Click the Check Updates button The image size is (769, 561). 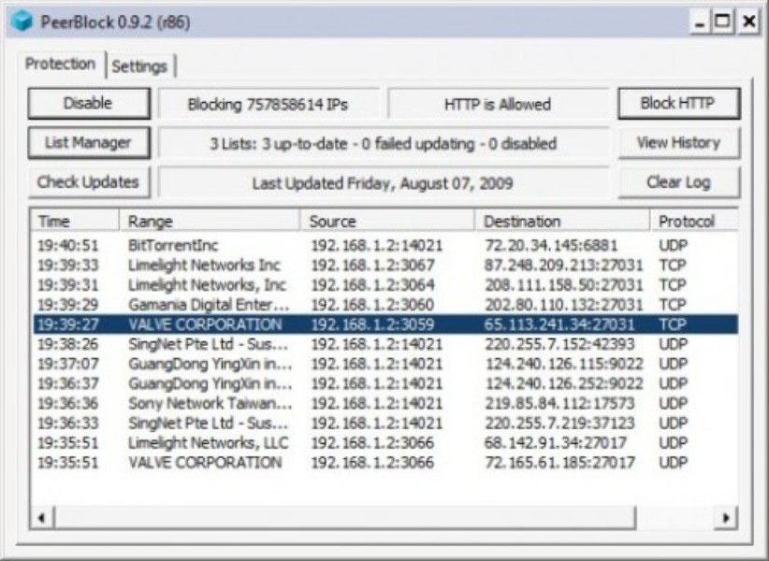pyautogui.click(x=88, y=182)
